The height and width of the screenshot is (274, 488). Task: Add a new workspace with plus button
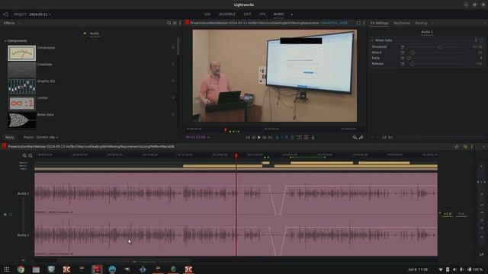[x=291, y=14]
